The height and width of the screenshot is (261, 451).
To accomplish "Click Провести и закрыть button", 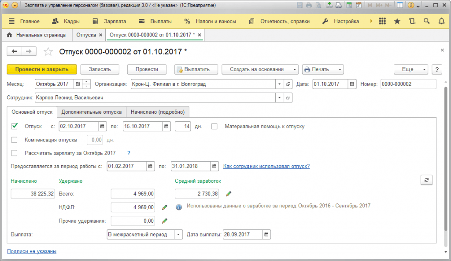I will point(42,69).
